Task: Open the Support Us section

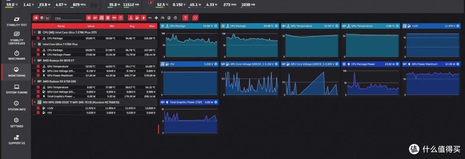Action: [16, 140]
